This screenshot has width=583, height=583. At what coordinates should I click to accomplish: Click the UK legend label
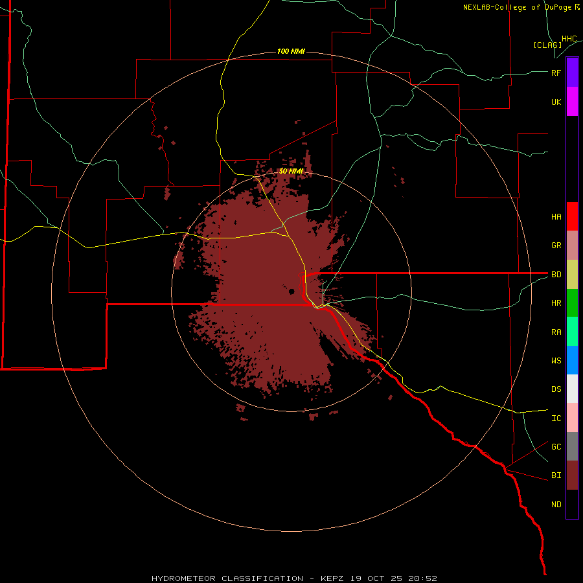[x=556, y=102]
